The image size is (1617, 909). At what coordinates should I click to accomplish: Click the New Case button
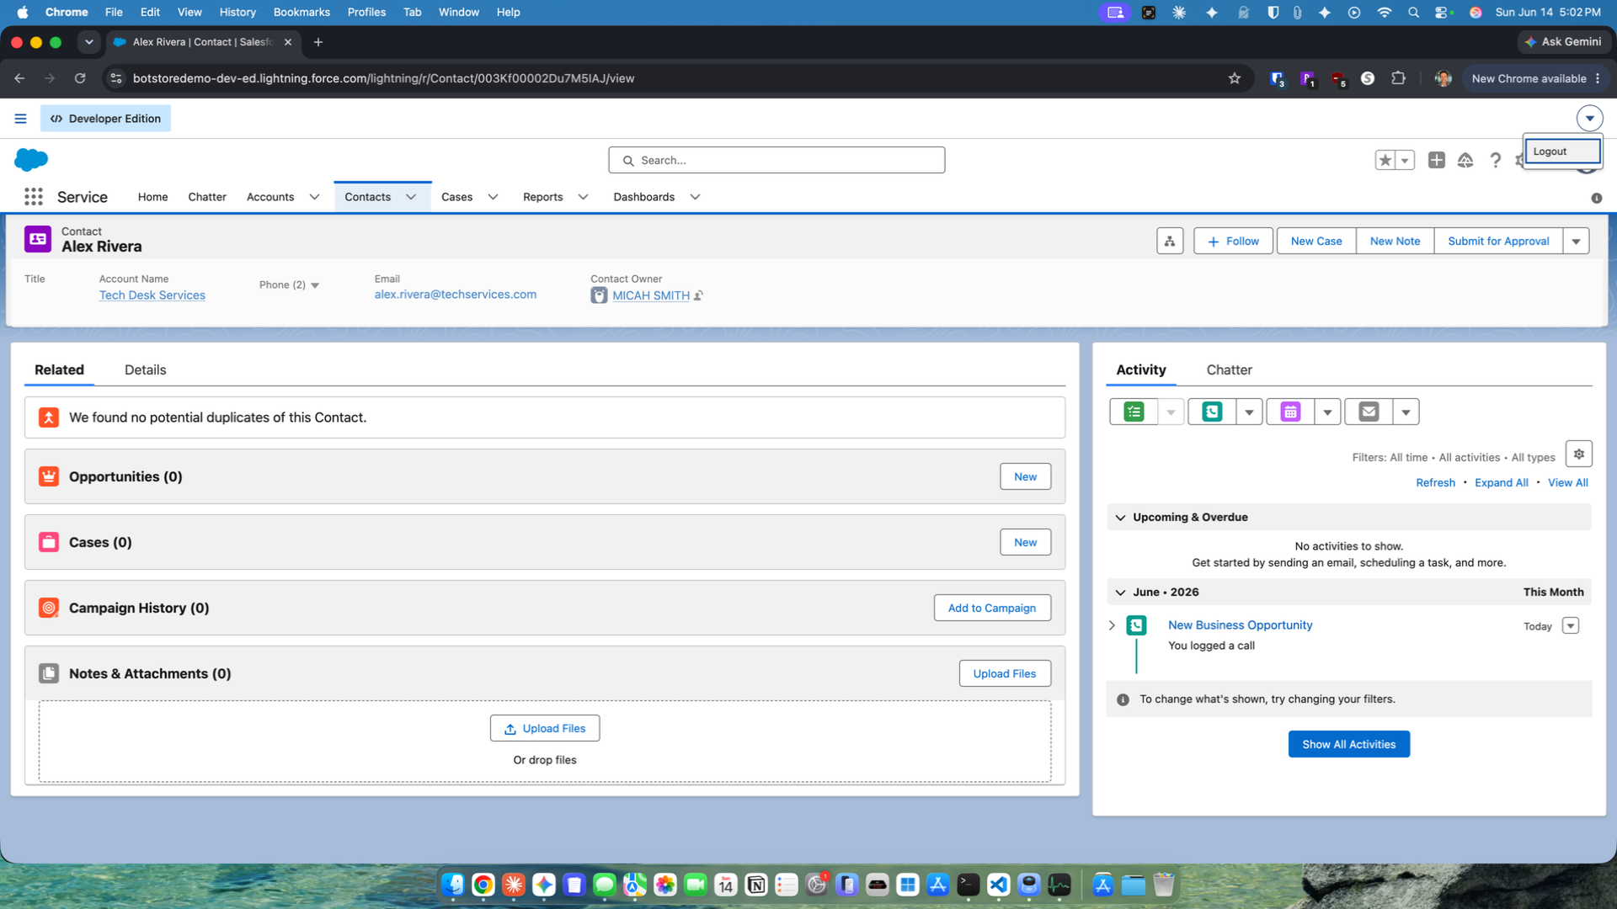pos(1316,241)
